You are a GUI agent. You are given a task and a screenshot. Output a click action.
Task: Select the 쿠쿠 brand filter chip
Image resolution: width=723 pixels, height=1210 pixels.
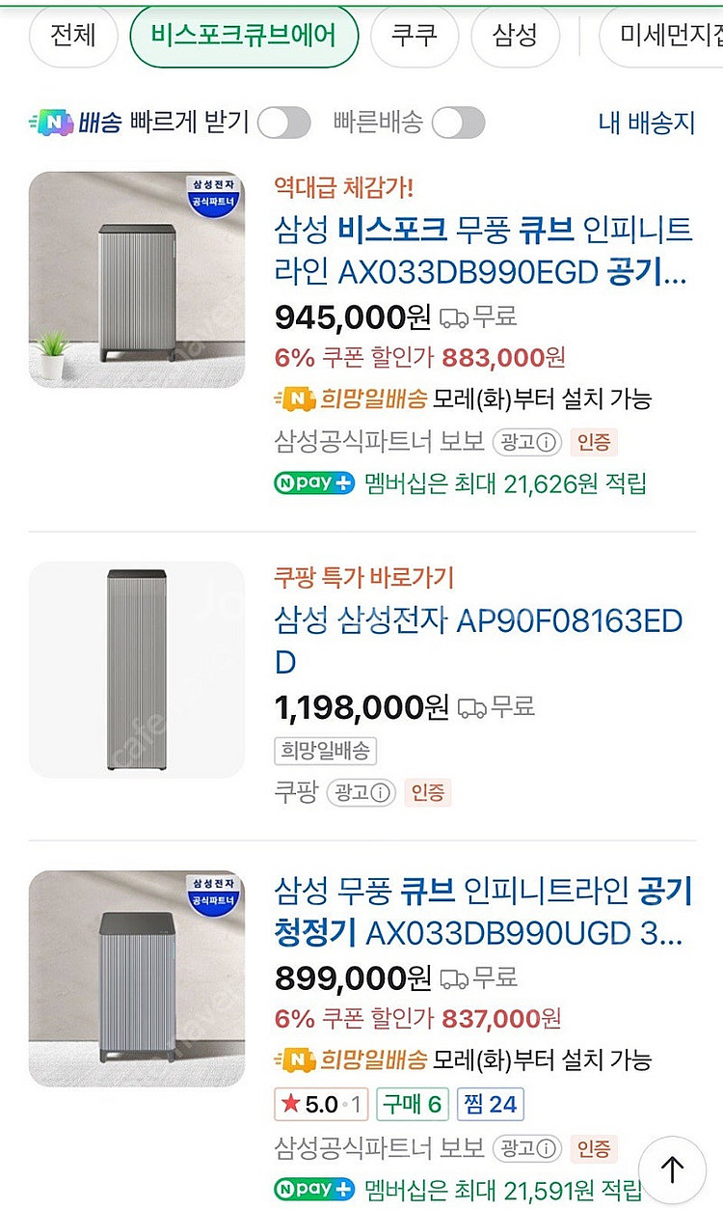tap(414, 36)
